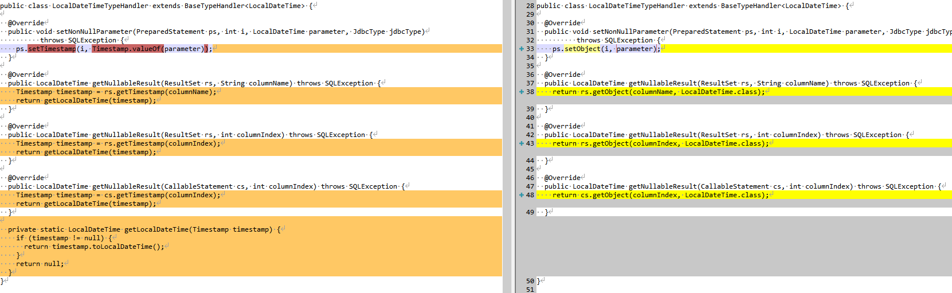
Task: Click the yellow-highlighted line 48 return statement
Action: coord(659,195)
